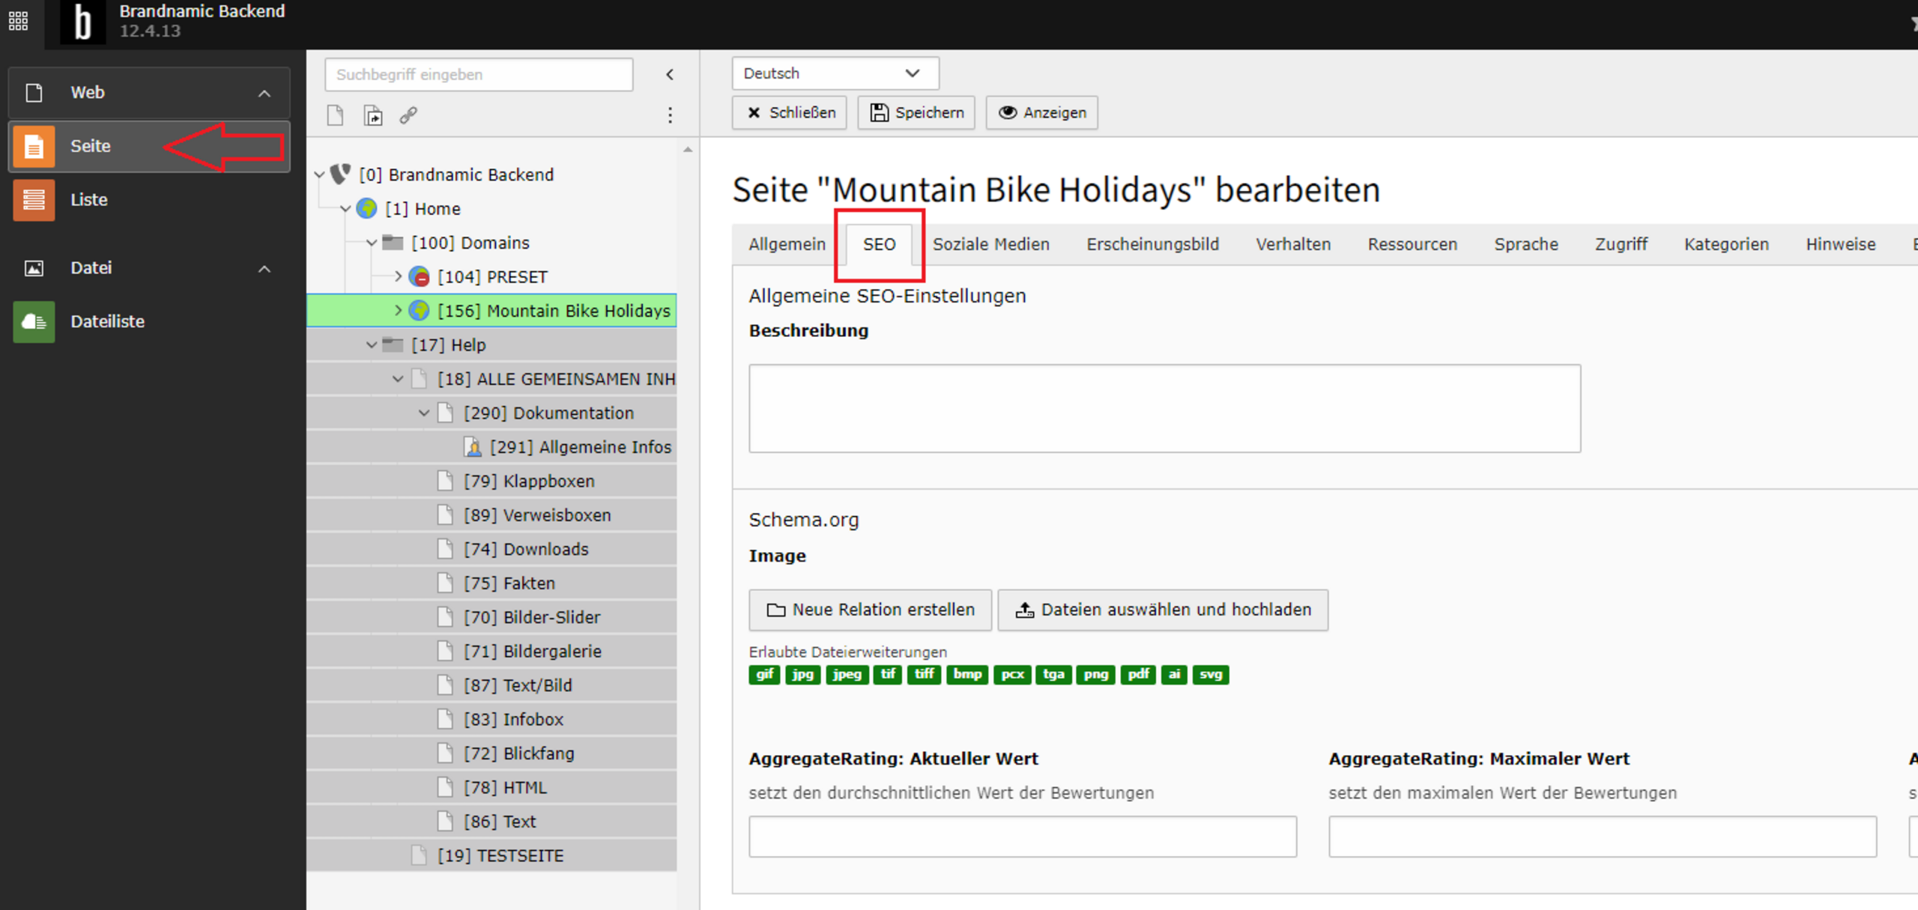Collapse the page tree panel
The height and width of the screenshot is (910, 1918).
click(x=670, y=74)
